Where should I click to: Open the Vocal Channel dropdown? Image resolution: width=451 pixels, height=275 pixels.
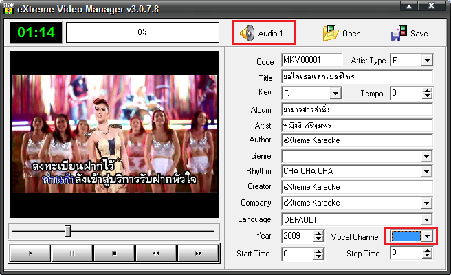428,236
